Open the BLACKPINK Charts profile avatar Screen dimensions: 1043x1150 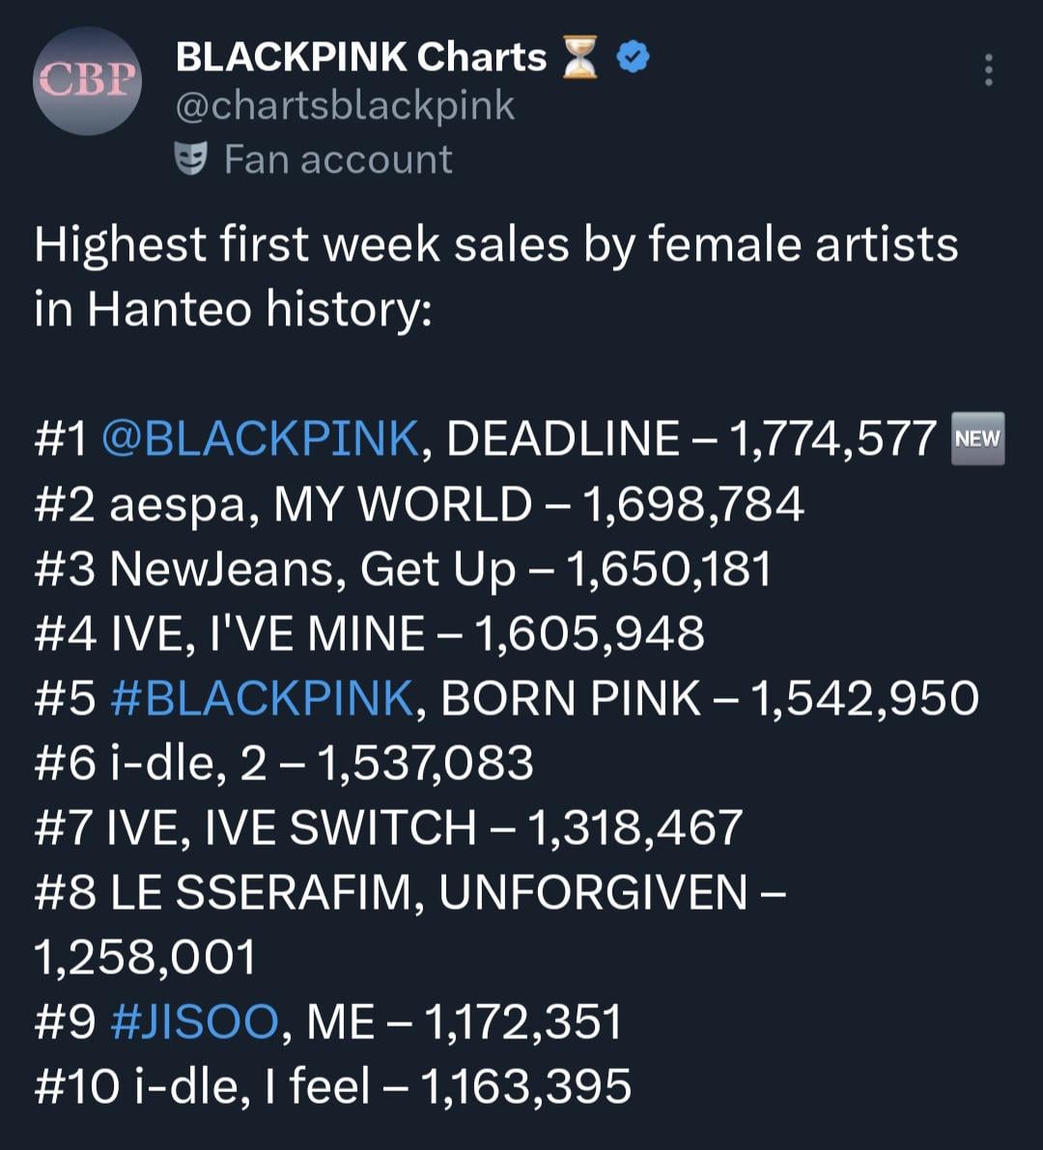pyautogui.click(x=87, y=81)
